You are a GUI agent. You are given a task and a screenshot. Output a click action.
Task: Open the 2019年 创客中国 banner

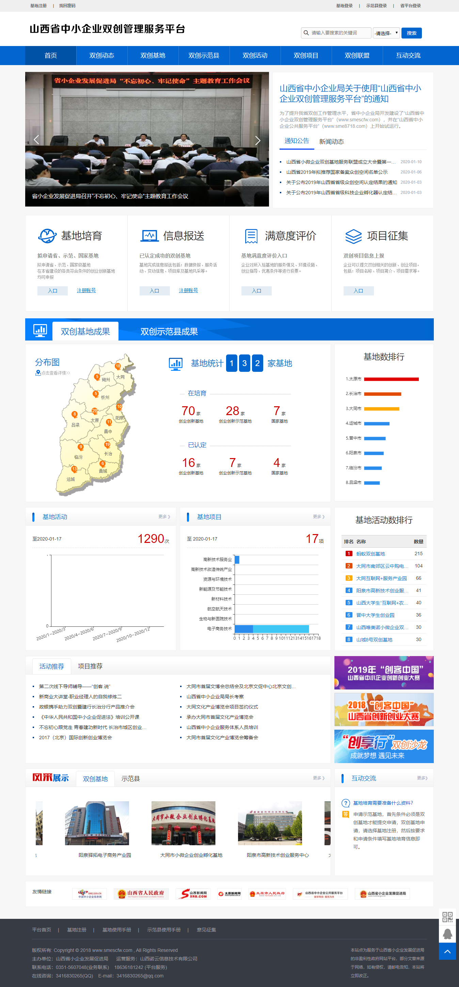pos(384,673)
